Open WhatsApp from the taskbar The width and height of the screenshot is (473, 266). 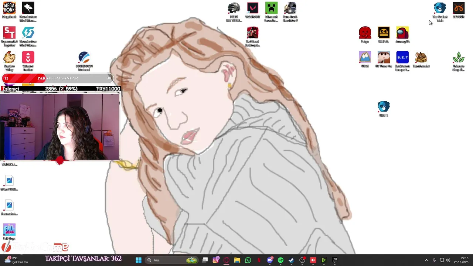[248, 260]
